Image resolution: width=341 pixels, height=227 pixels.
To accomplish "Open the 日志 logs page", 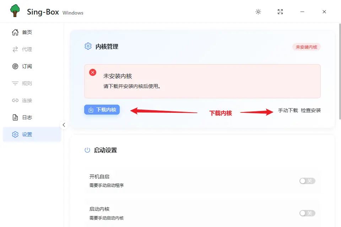I will click(x=27, y=117).
